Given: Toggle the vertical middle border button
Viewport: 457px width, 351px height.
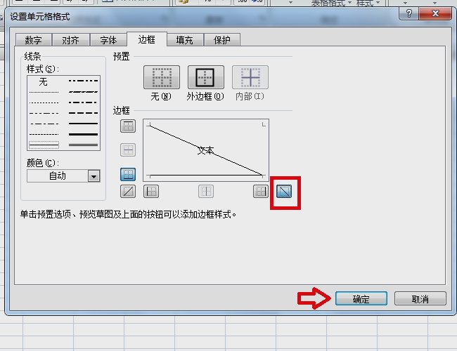Looking at the screenshot, I should pos(206,191).
